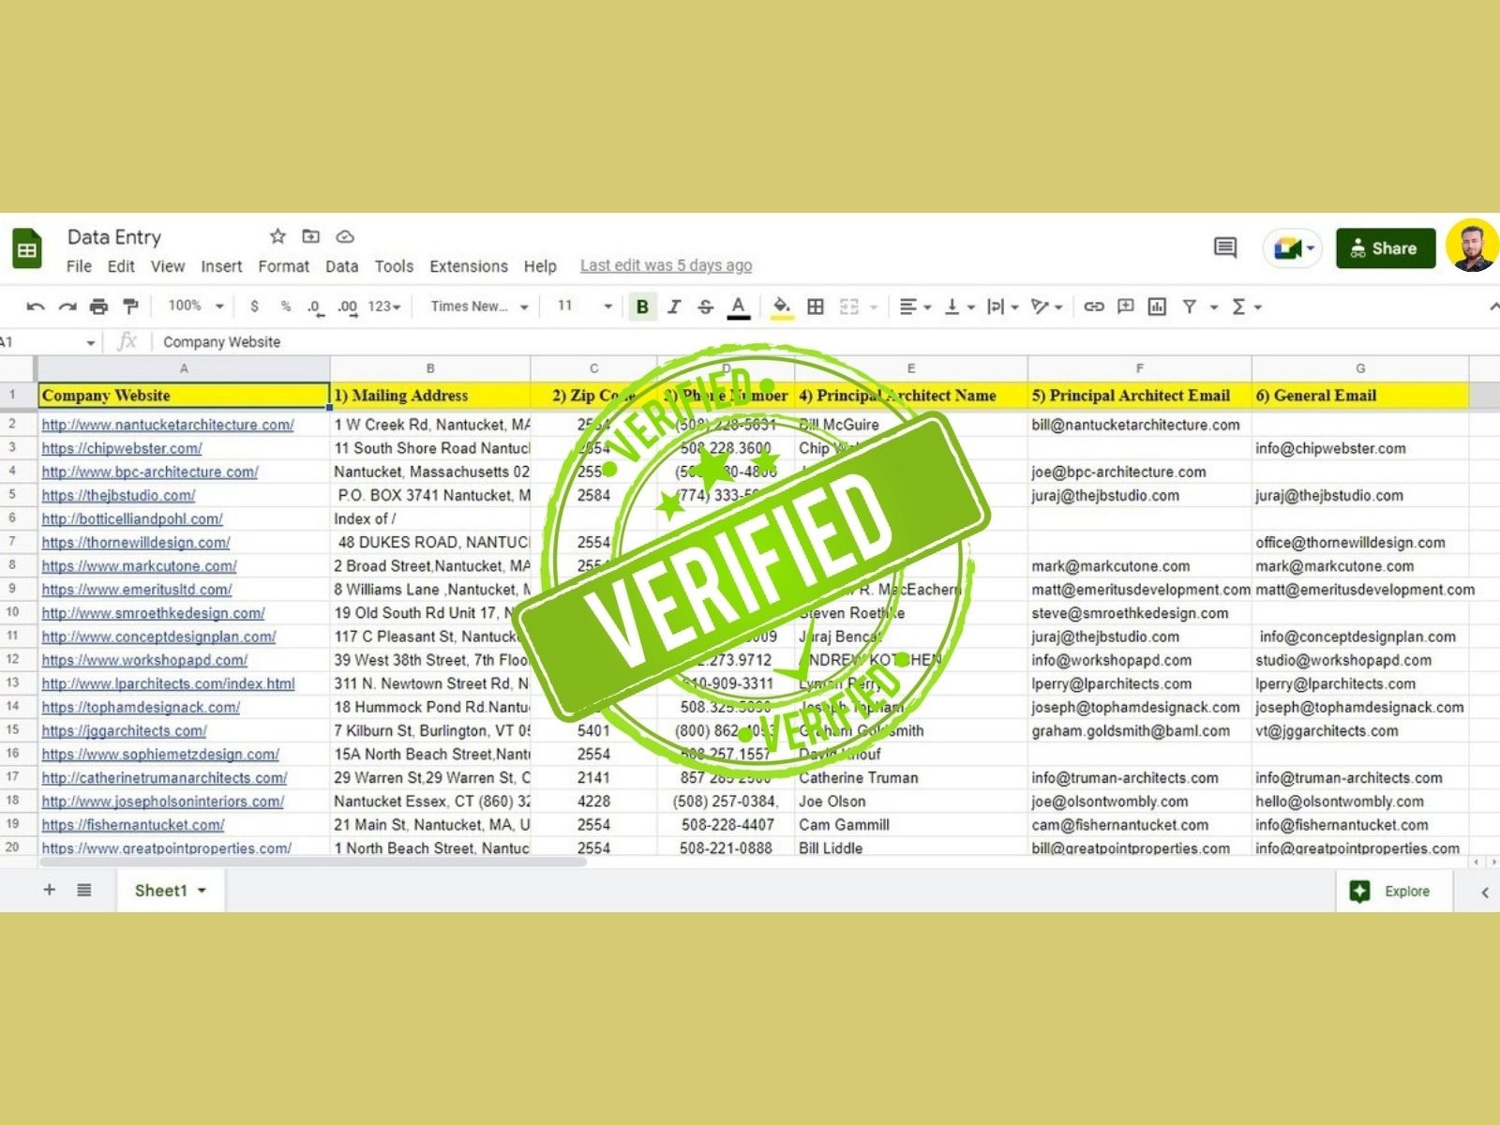Open the Extensions menu
This screenshot has width=1500, height=1125.
click(468, 266)
